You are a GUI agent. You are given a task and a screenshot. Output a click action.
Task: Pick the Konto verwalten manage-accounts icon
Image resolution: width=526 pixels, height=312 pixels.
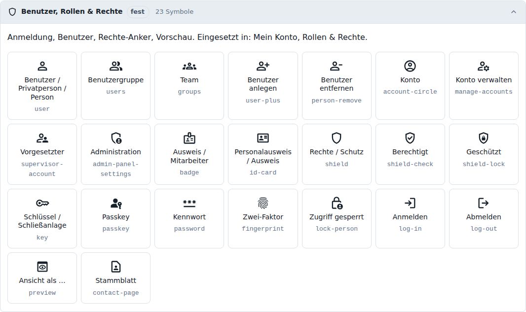[x=484, y=66]
